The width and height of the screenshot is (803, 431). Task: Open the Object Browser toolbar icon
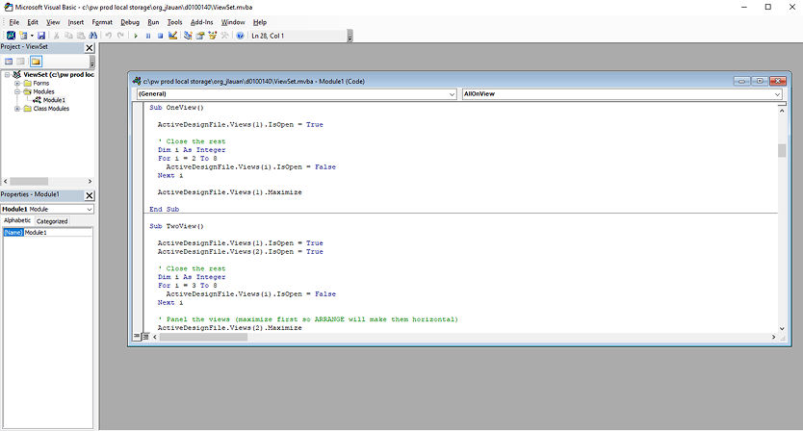212,36
